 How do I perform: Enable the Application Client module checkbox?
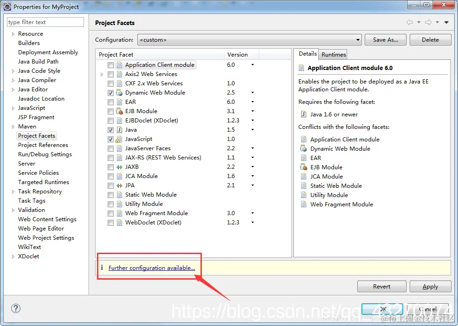click(x=110, y=65)
